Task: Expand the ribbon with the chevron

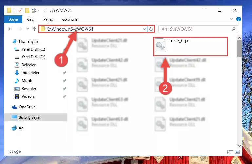Action: [231, 19]
